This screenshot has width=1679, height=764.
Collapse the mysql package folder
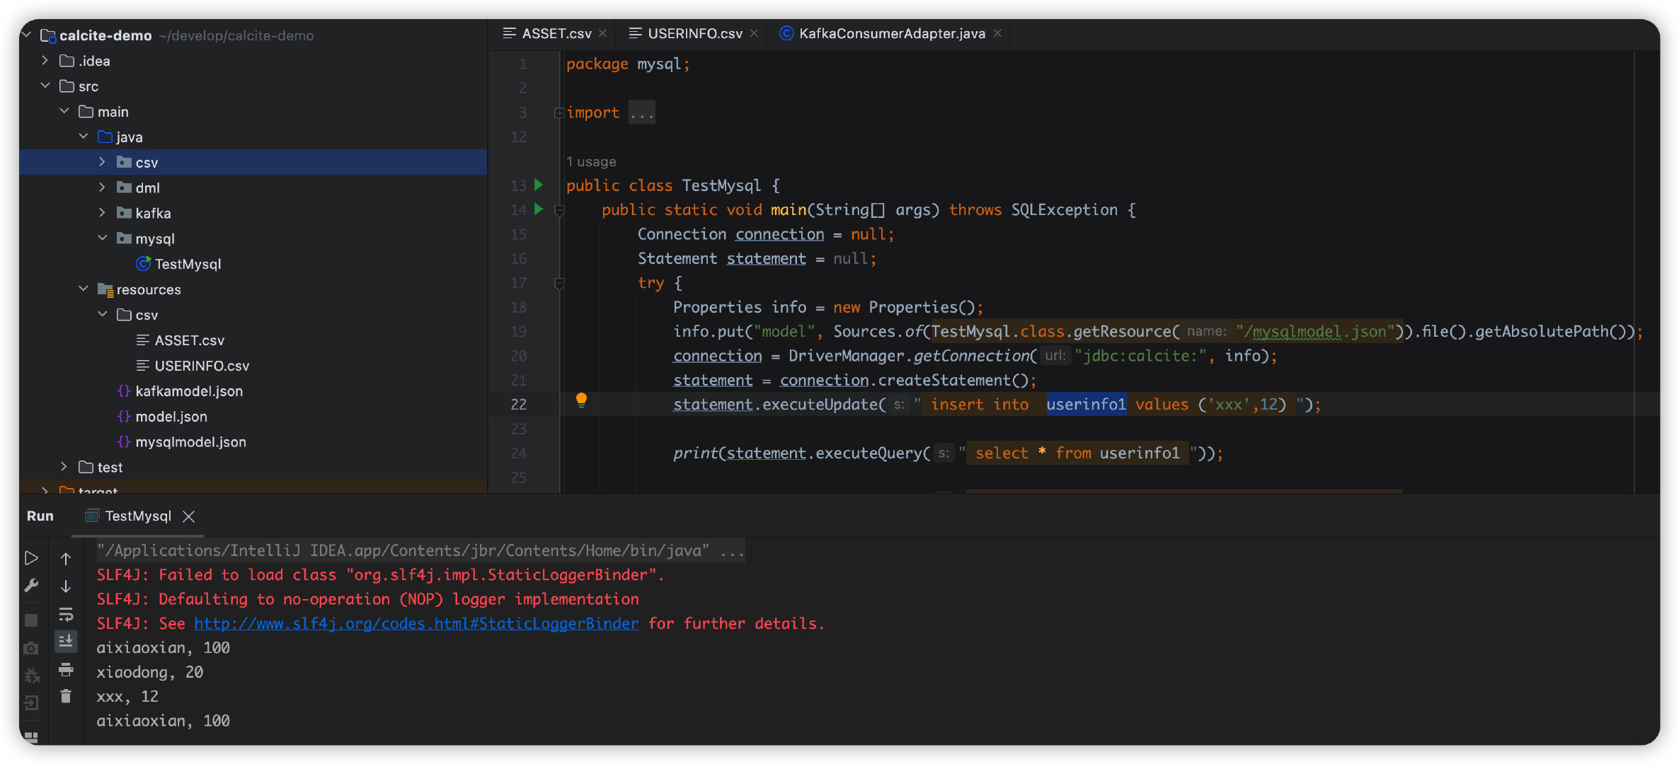102,238
